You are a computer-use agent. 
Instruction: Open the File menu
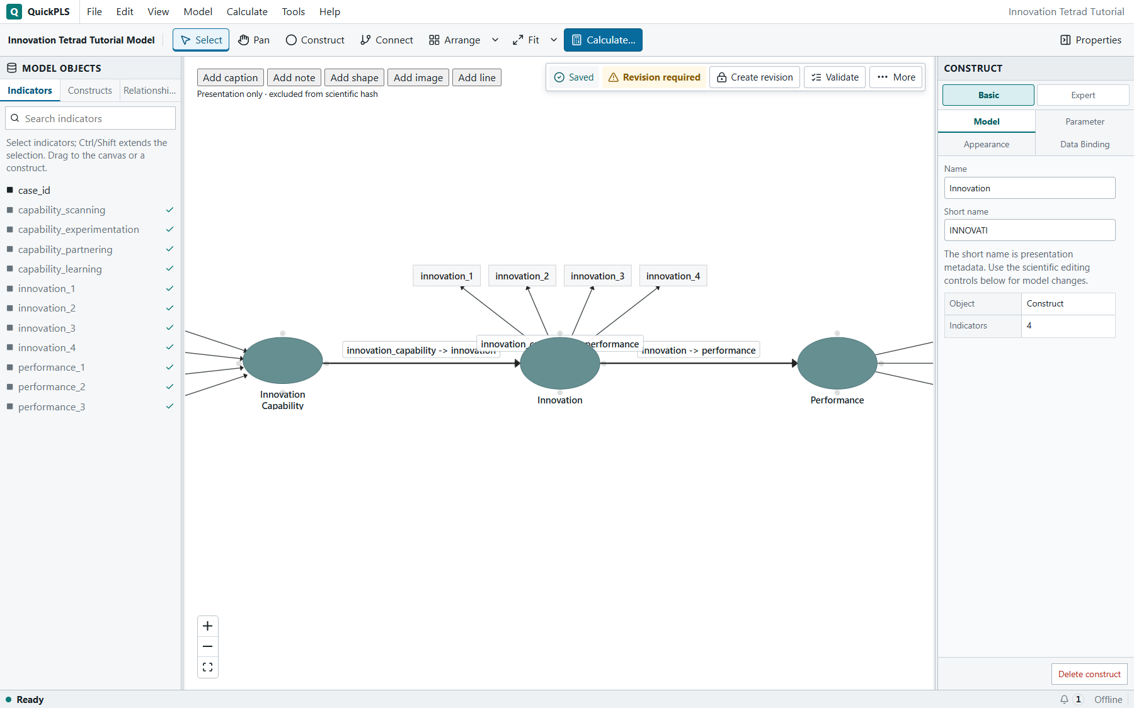pos(94,11)
